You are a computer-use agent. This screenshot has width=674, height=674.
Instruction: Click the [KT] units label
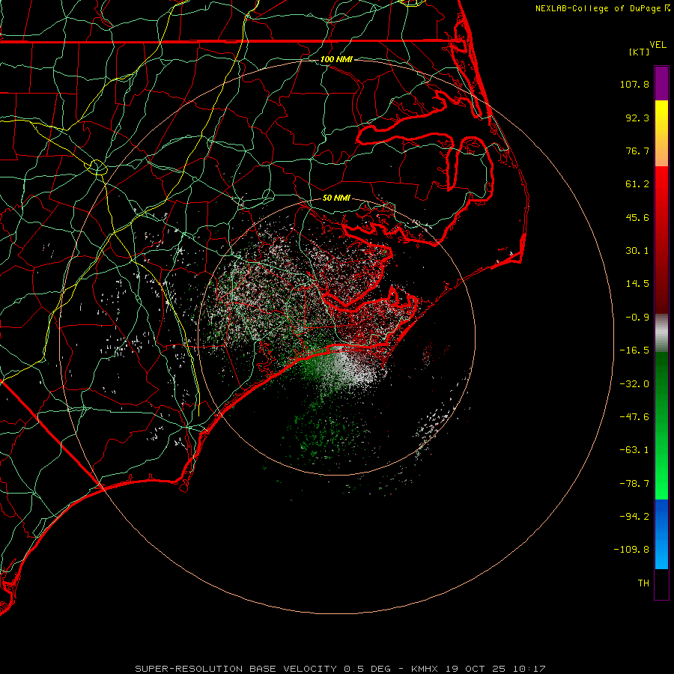pyautogui.click(x=640, y=52)
